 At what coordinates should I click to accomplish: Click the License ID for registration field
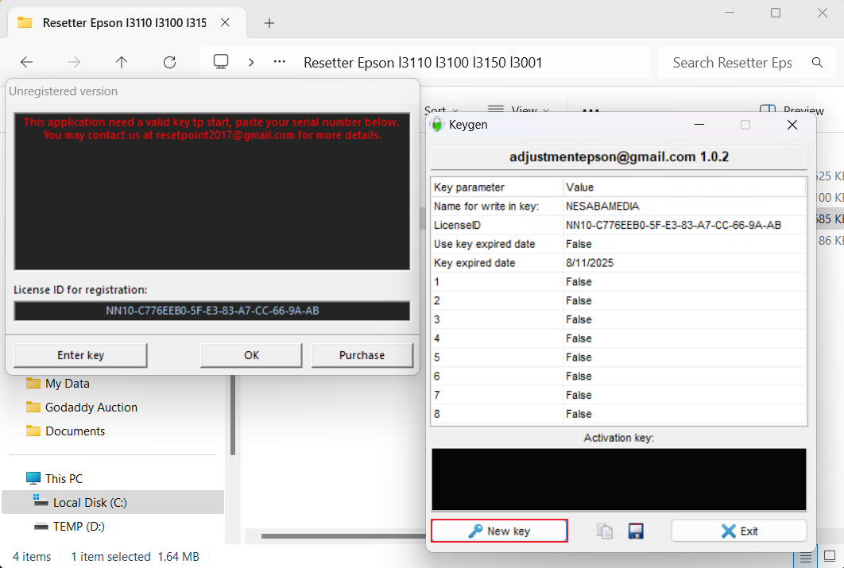coord(212,311)
